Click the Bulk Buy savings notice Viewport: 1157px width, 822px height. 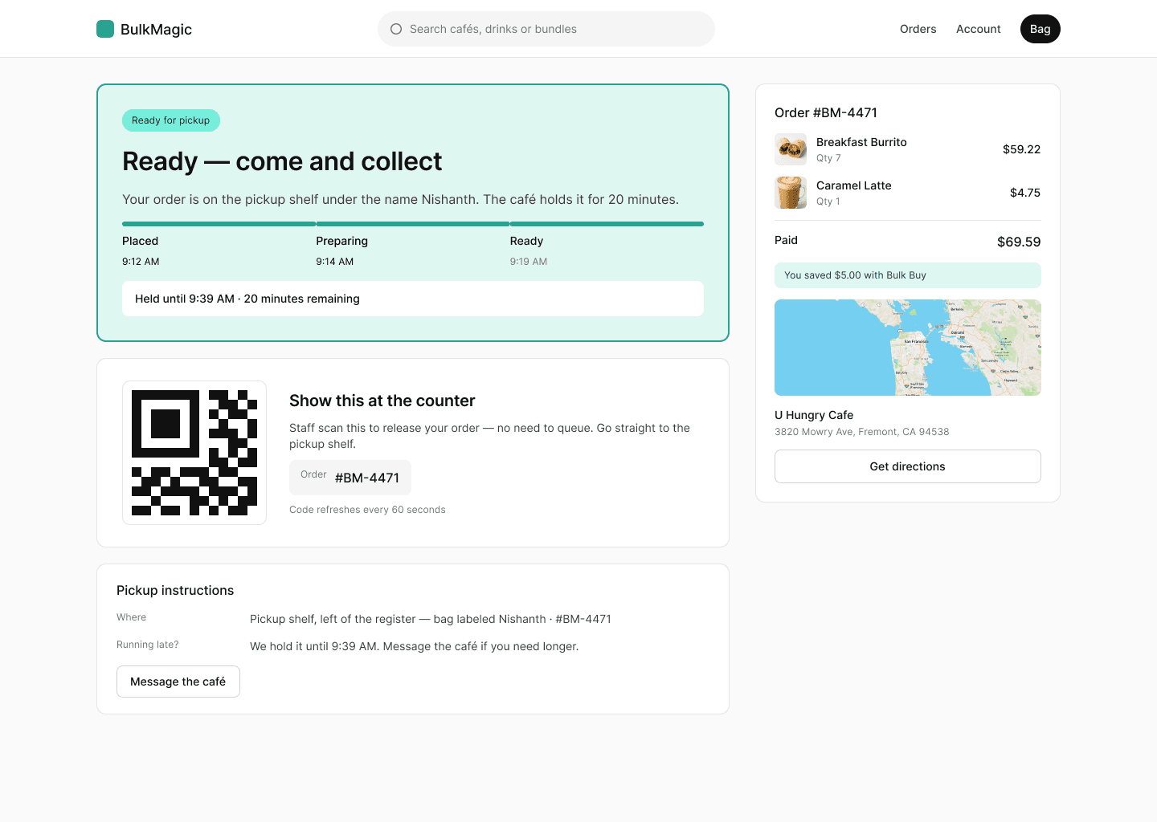tap(908, 275)
